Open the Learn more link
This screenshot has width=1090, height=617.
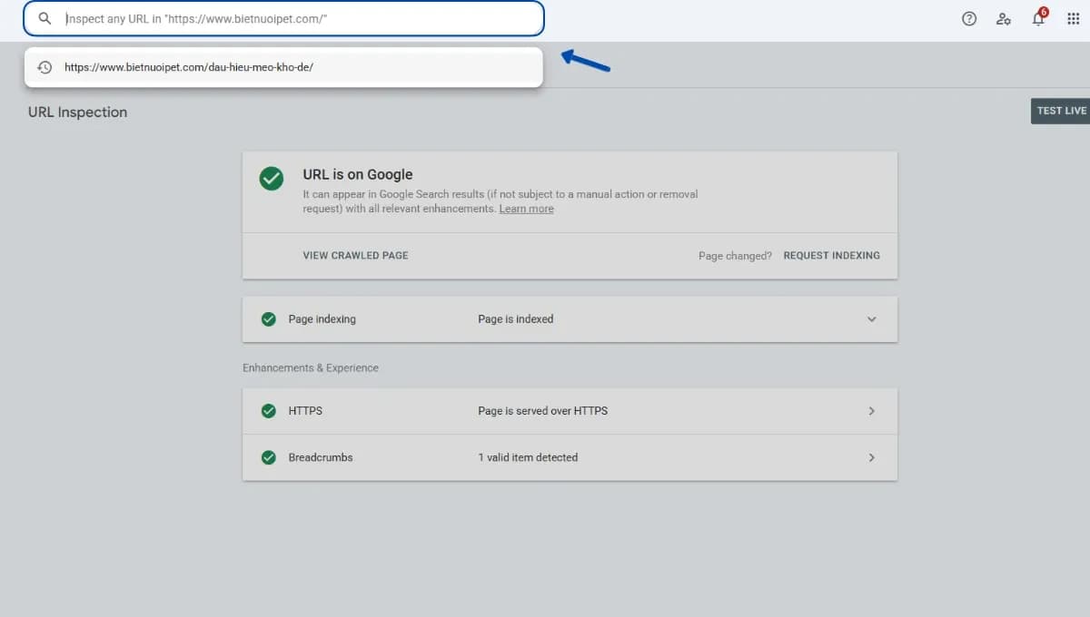pos(526,209)
